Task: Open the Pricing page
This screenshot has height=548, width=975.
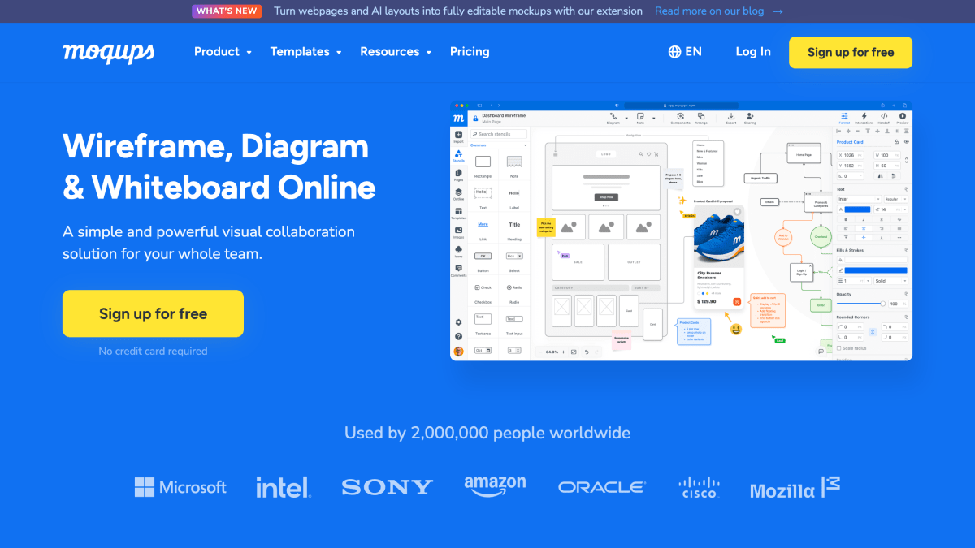Action: click(x=470, y=51)
